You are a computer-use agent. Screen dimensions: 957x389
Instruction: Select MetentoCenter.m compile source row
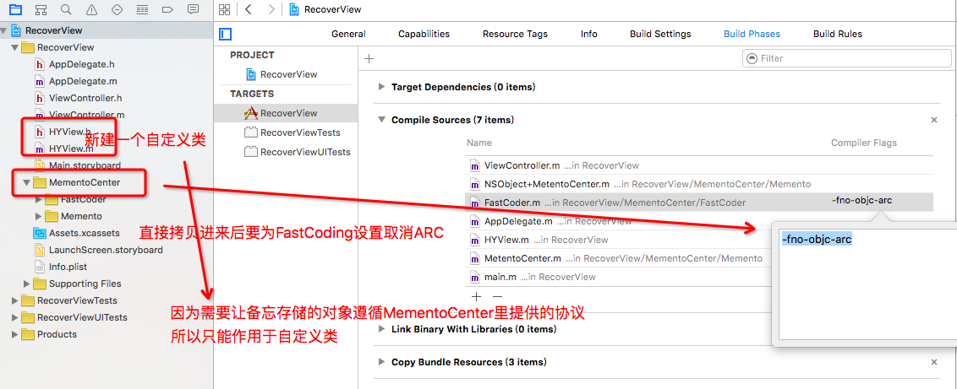tap(618, 259)
